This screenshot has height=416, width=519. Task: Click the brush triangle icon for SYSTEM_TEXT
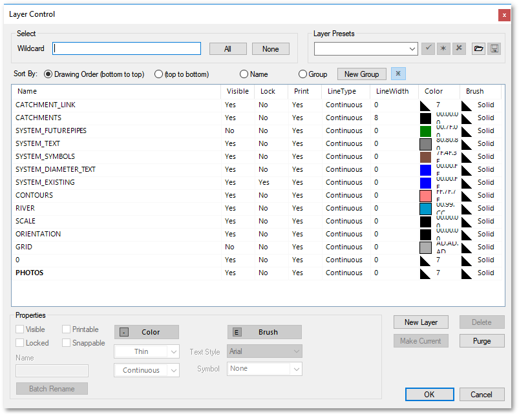pyautogui.click(x=467, y=144)
